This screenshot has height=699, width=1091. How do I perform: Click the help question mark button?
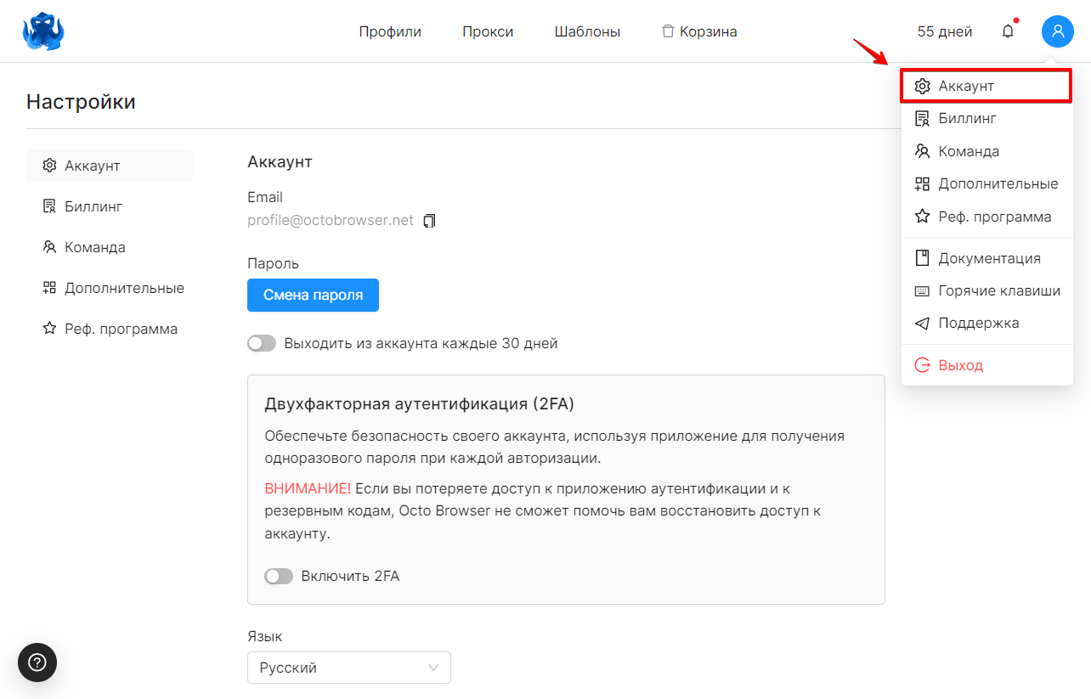coord(37,662)
